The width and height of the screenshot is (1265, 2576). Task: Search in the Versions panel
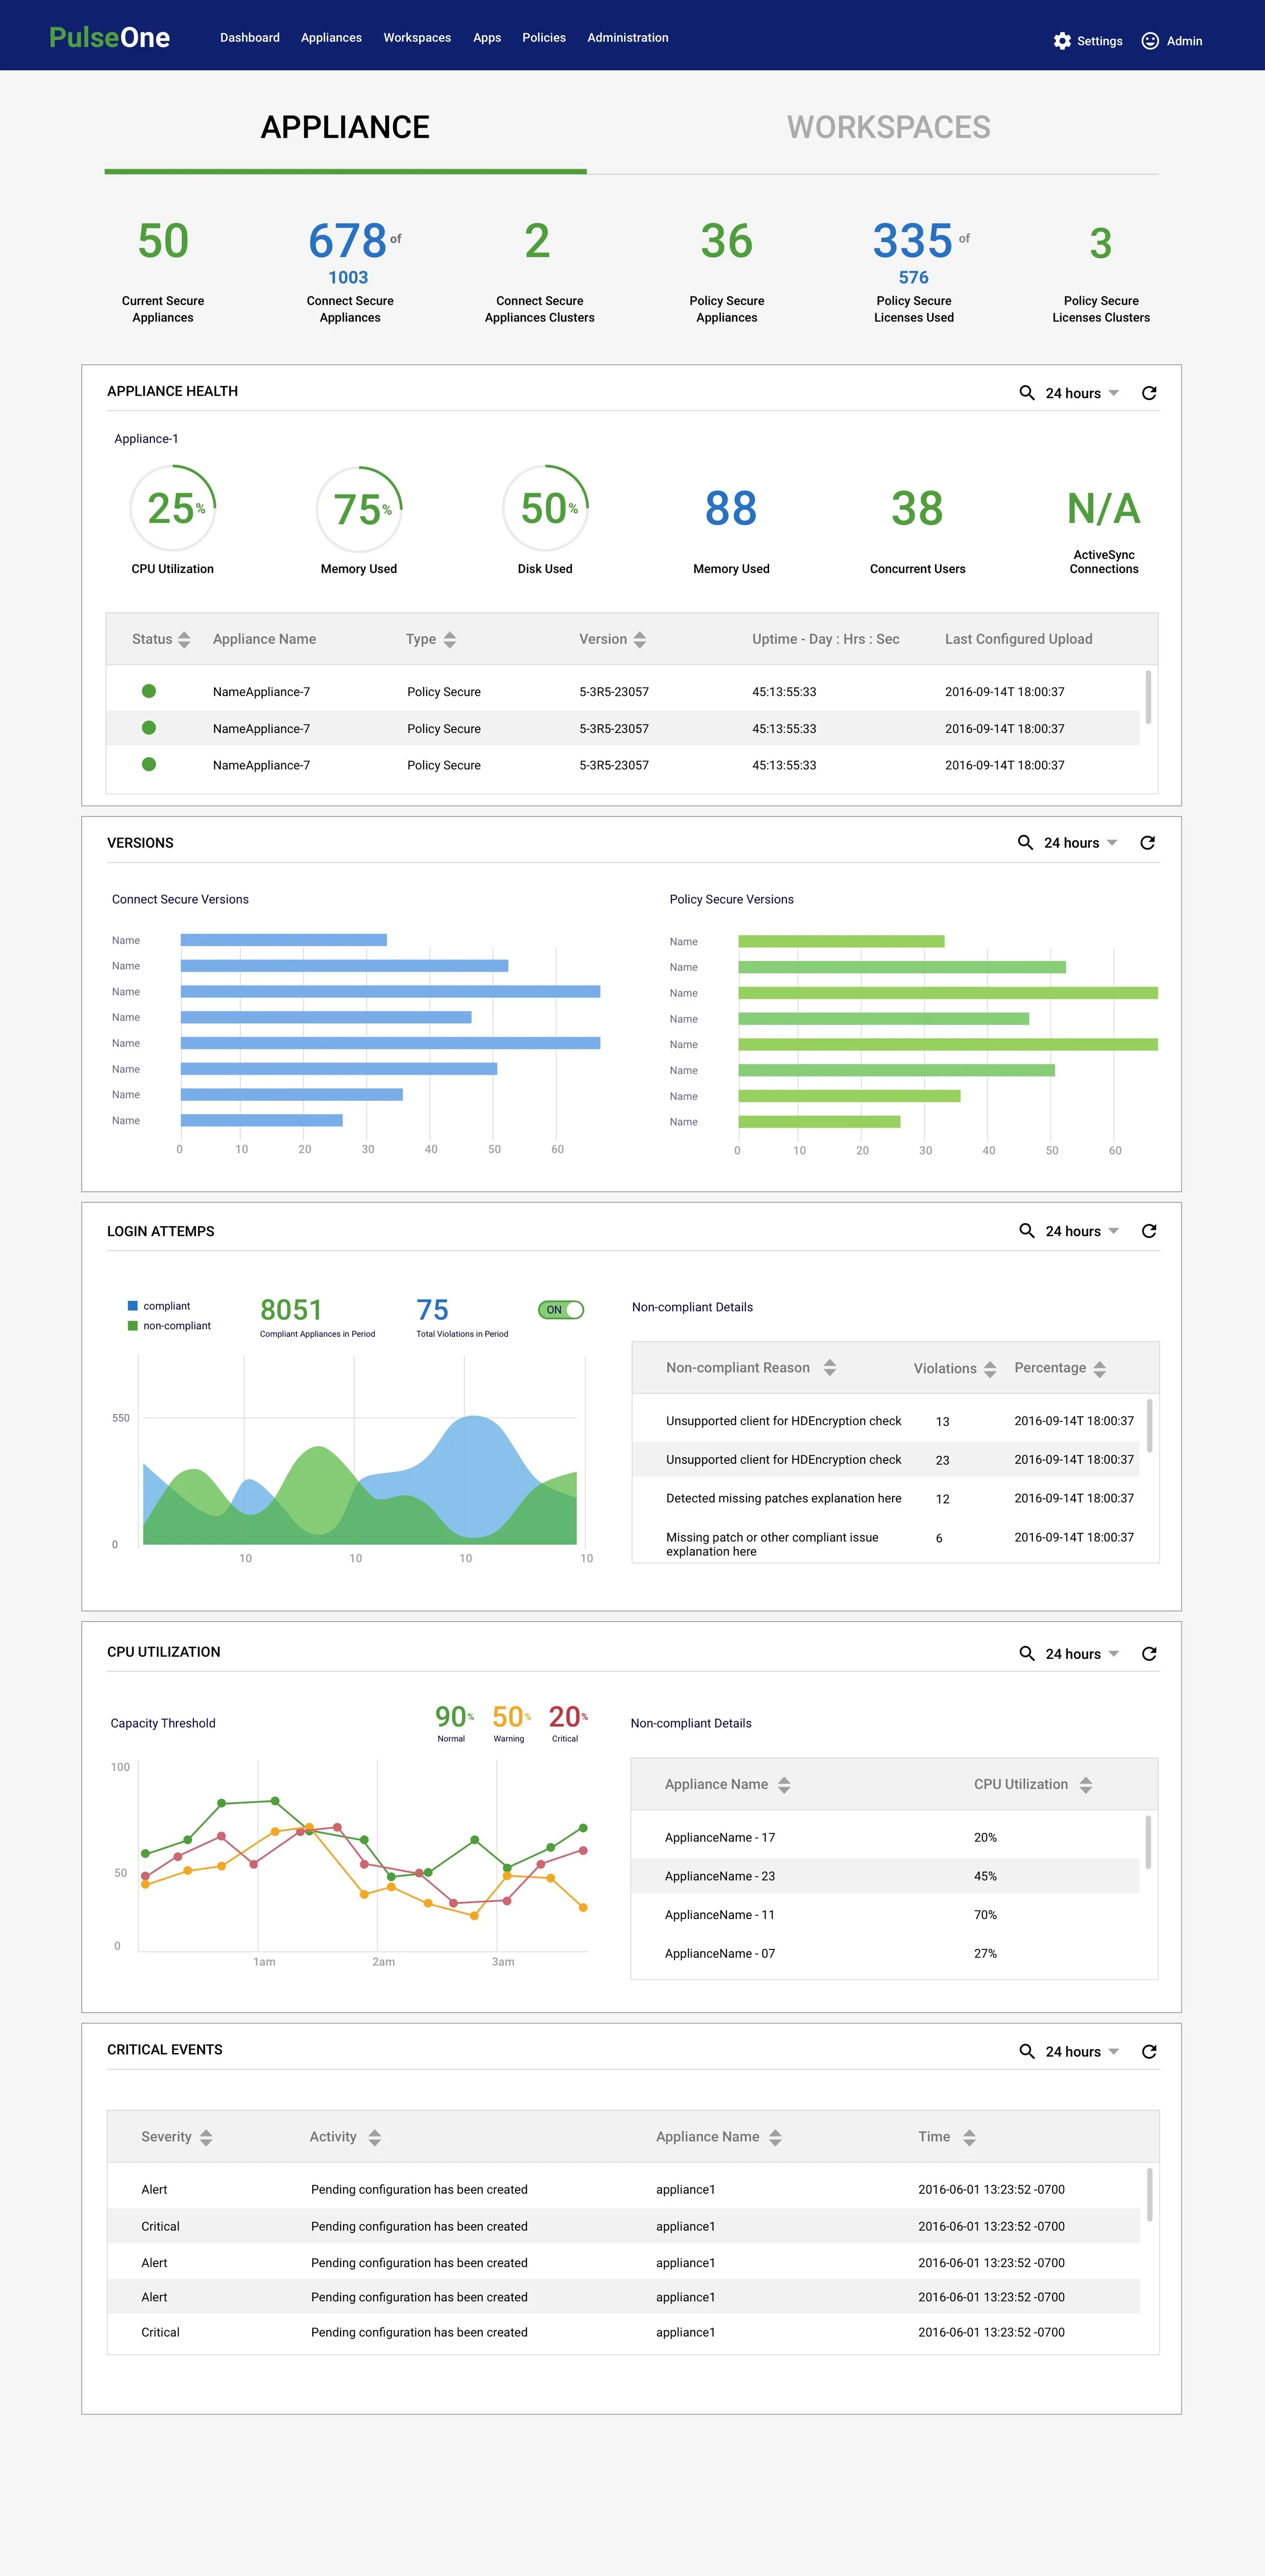click(x=1025, y=843)
